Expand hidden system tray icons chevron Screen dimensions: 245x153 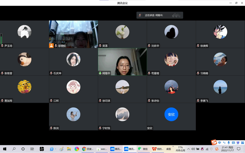[188, 149]
